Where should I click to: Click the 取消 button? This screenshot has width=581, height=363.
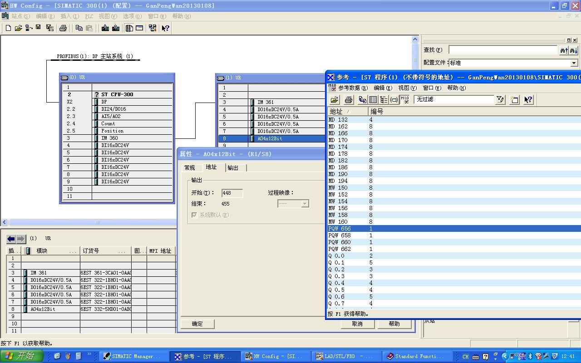[x=357, y=324]
